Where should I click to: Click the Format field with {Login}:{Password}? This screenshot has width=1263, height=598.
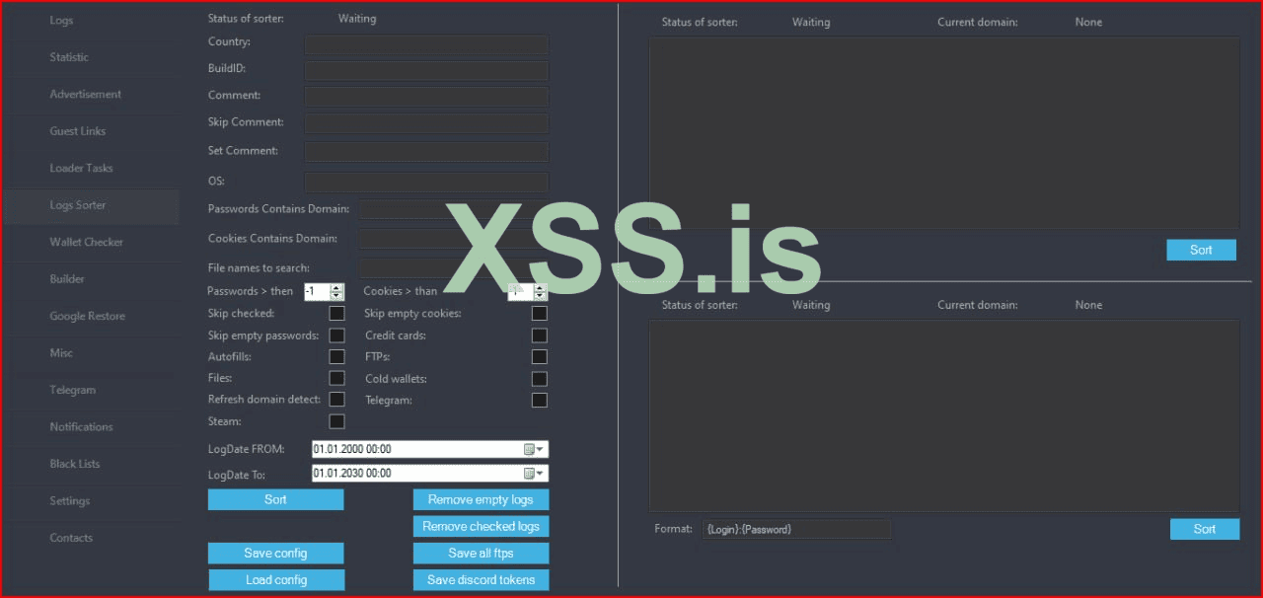point(796,529)
